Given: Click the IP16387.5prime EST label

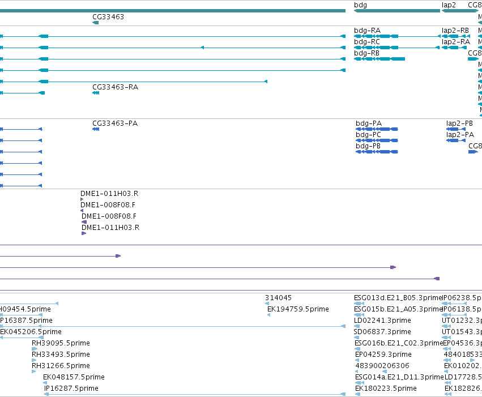Looking at the screenshot, I should [26, 321].
